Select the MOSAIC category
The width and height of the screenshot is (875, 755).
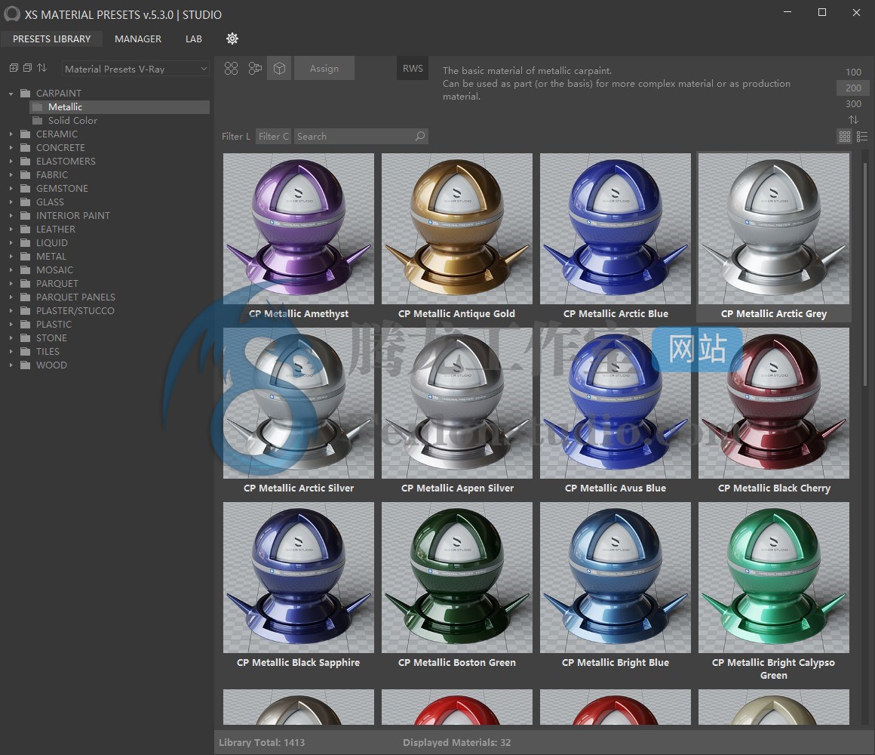pyautogui.click(x=54, y=270)
